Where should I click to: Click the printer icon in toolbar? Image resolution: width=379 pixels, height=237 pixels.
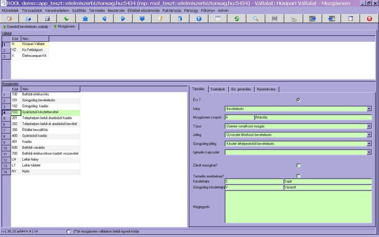(293, 18)
